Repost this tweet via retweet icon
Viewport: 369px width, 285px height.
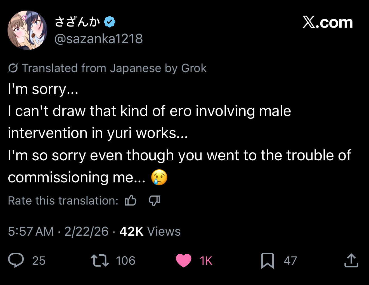pos(100,260)
